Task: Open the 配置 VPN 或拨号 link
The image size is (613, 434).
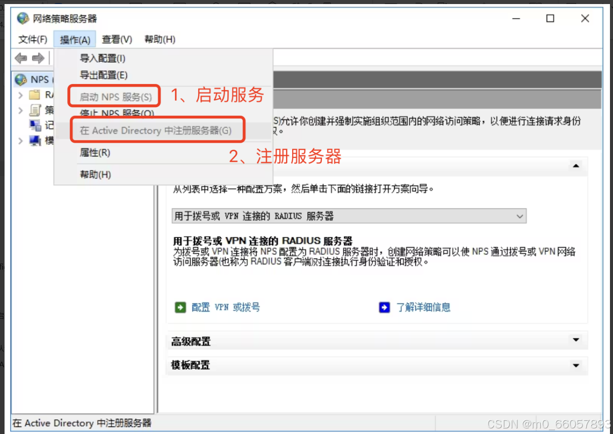Action: pyautogui.click(x=226, y=307)
